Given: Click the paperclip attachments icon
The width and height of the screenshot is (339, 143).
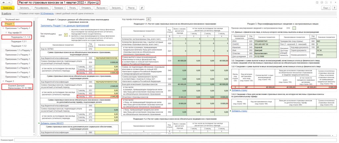Looking at the screenshot, I should pos(142,7).
